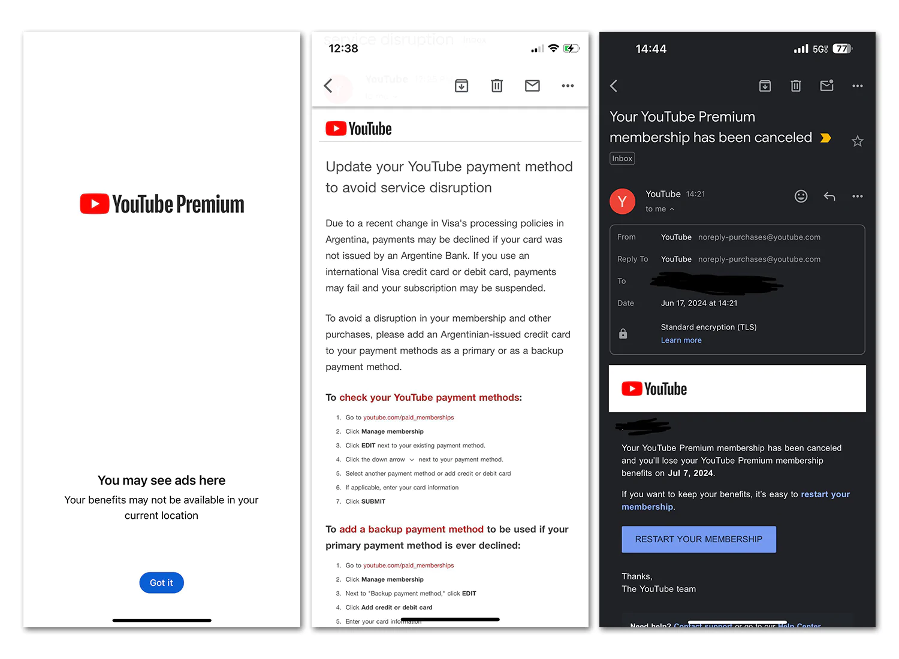Click 'Jun 17, 2024 at 14:21' date
This screenshot has height=659, width=899.
click(699, 303)
